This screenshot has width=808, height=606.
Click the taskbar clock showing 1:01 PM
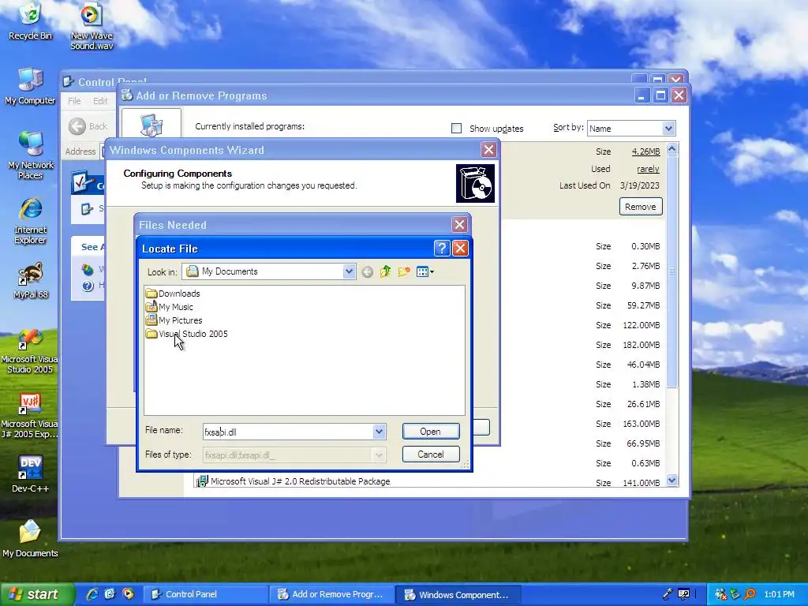779,594
